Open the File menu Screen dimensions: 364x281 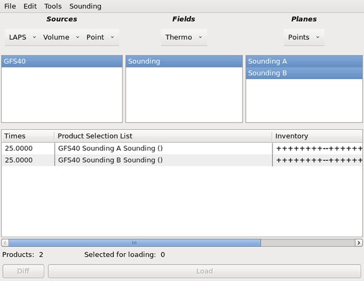click(10, 6)
